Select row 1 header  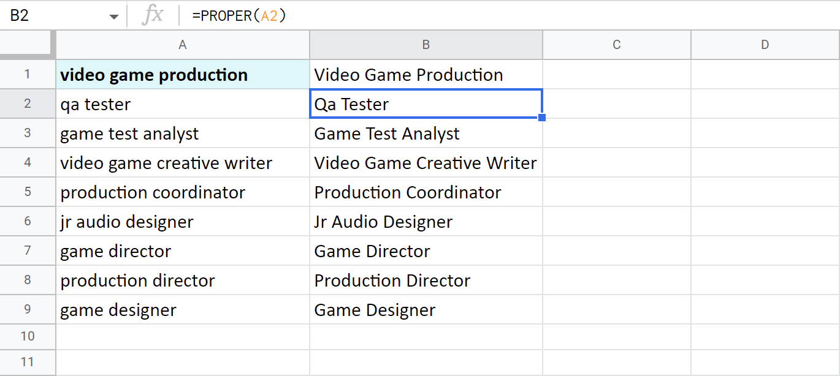pyautogui.click(x=28, y=75)
